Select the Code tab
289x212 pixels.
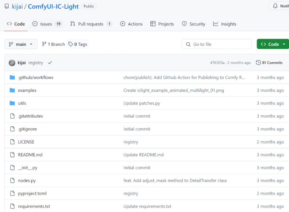click(16, 24)
